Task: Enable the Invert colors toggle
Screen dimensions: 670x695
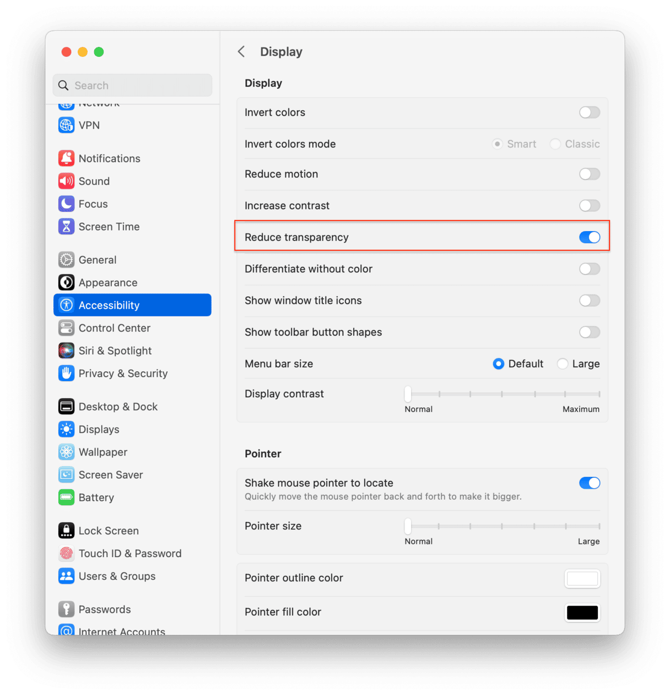Action: click(x=590, y=113)
